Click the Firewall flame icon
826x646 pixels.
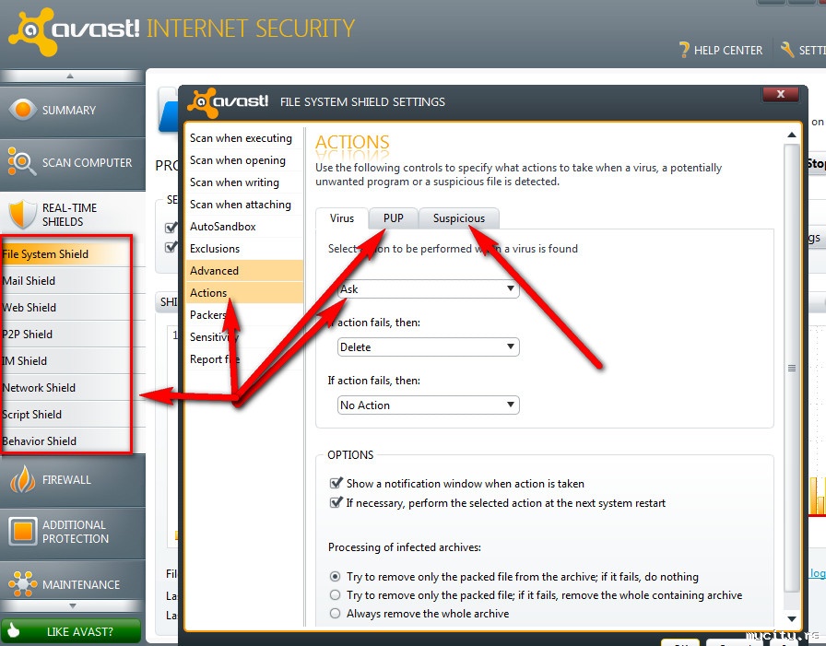click(x=23, y=479)
